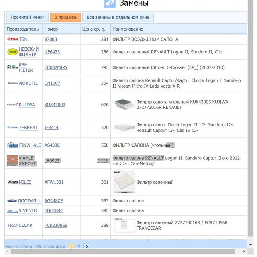Screen dimensions: 257x257
Task: Open part number AG448CF
Action: (x=53, y=201)
